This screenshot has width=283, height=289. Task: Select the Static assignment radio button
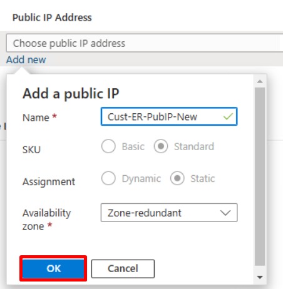[x=177, y=178]
